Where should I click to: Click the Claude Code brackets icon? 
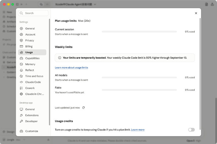[21, 82]
